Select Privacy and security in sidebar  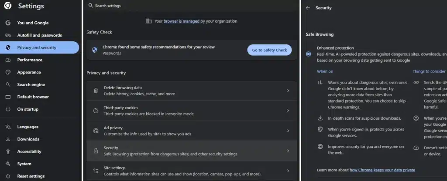(40, 48)
